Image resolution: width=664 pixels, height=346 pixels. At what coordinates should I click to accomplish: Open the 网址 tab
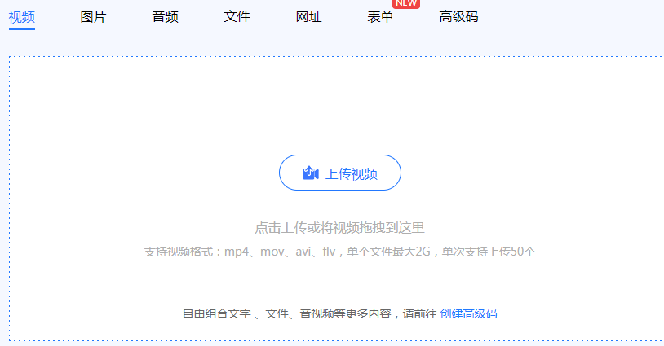[x=308, y=17]
